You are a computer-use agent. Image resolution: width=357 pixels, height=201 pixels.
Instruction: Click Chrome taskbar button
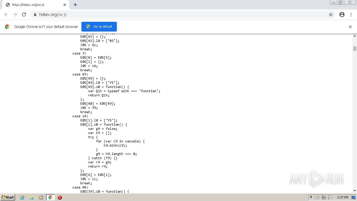click(50, 197)
